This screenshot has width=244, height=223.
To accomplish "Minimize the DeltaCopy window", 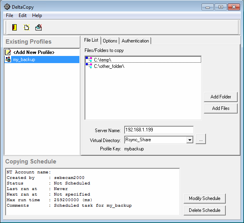I will 207,7.
